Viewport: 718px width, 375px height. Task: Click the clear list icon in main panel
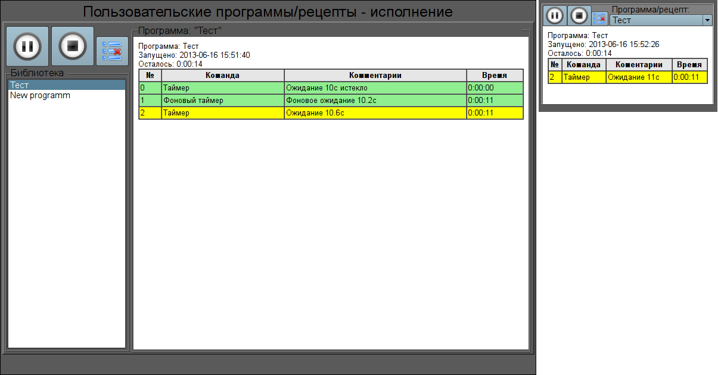coord(112,51)
